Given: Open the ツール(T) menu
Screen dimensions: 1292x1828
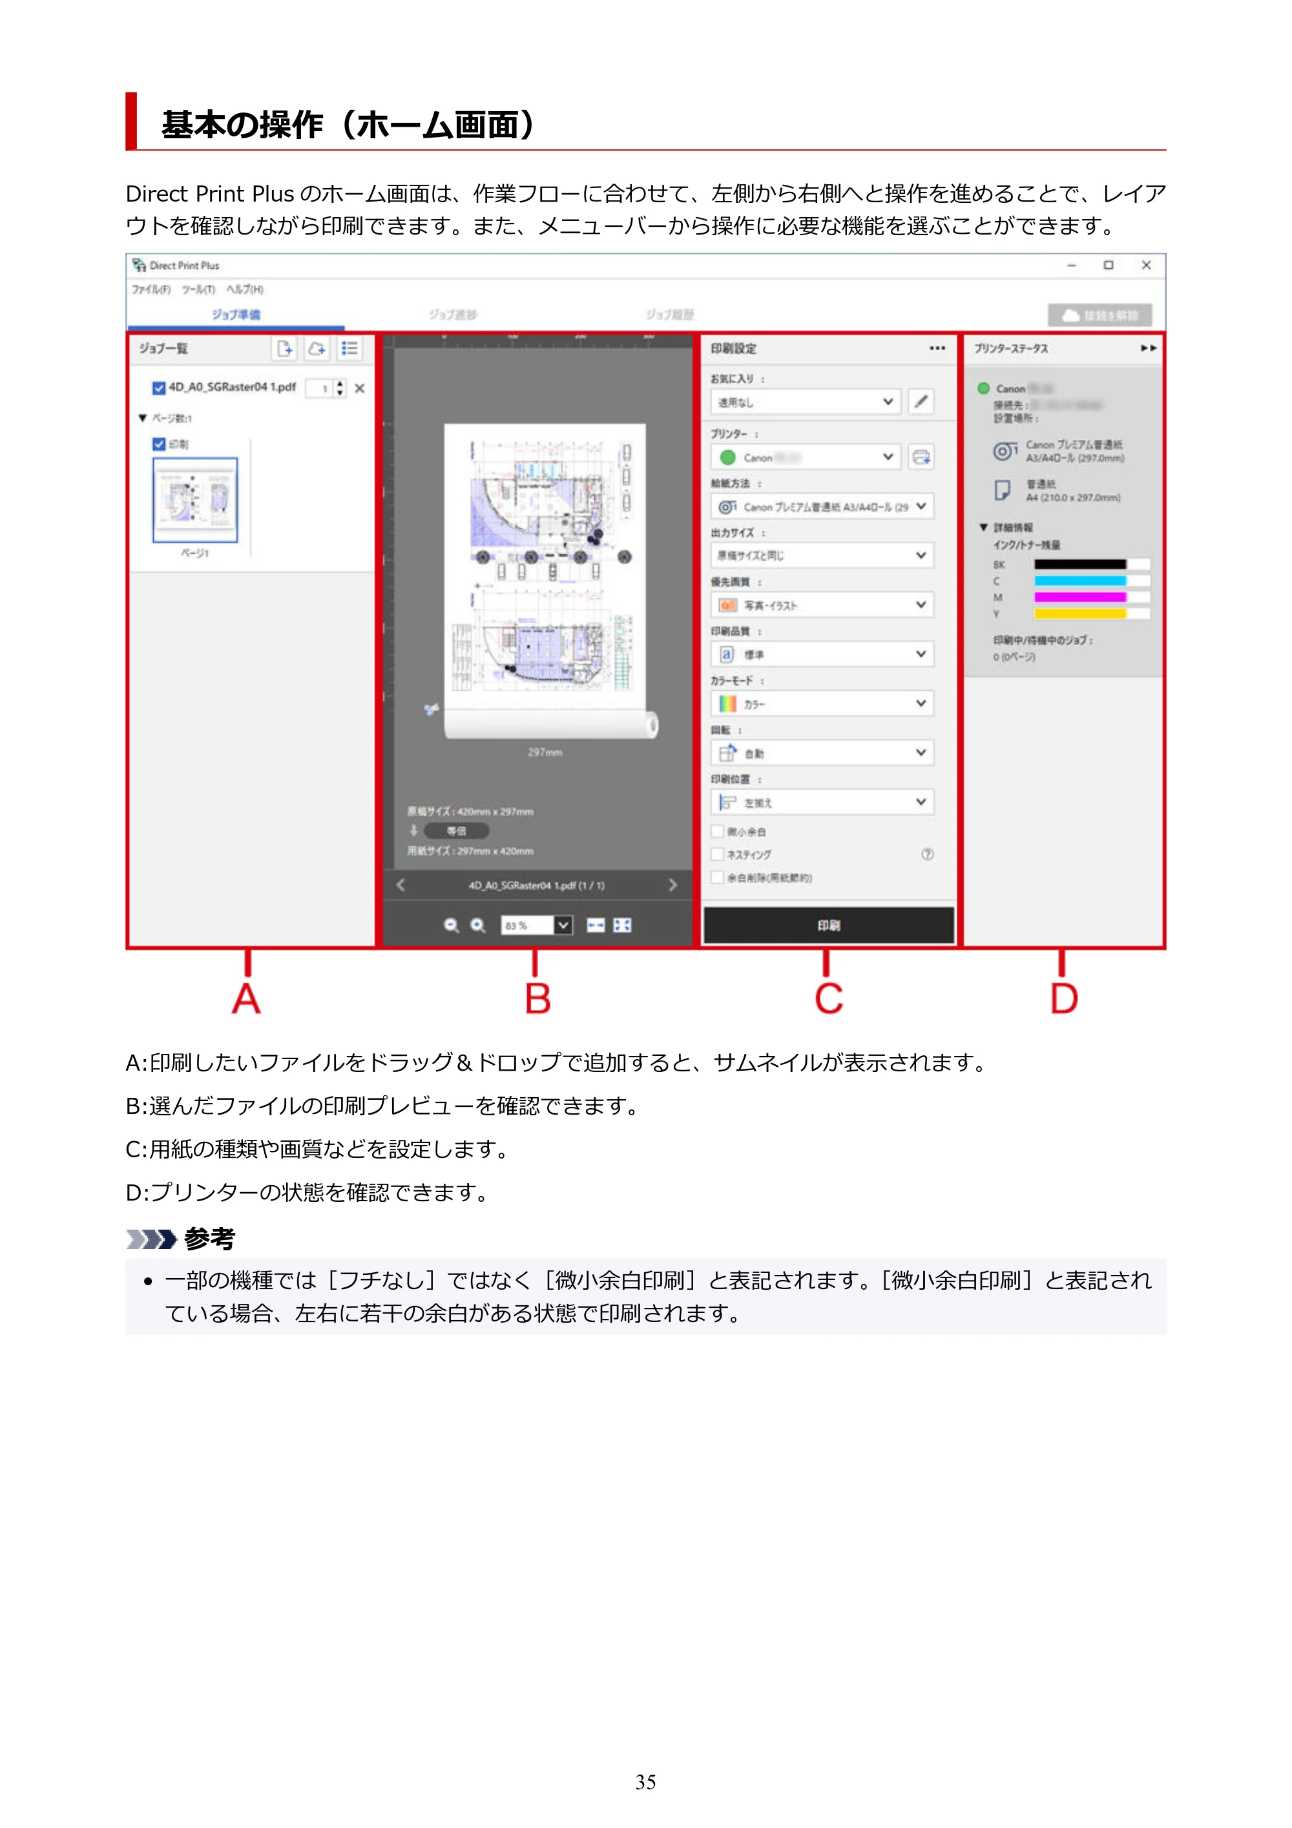Looking at the screenshot, I should (198, 289).
